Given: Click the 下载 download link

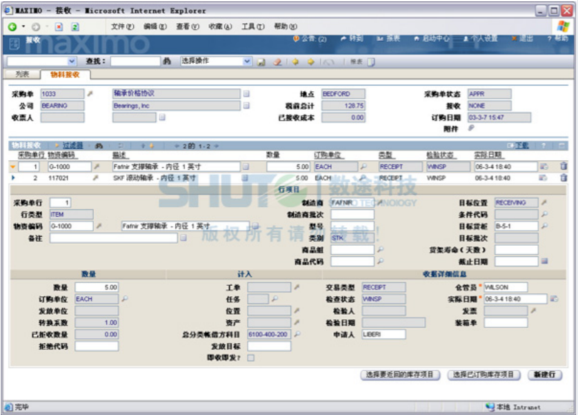Looking at the screenshot, I should 521,146.
